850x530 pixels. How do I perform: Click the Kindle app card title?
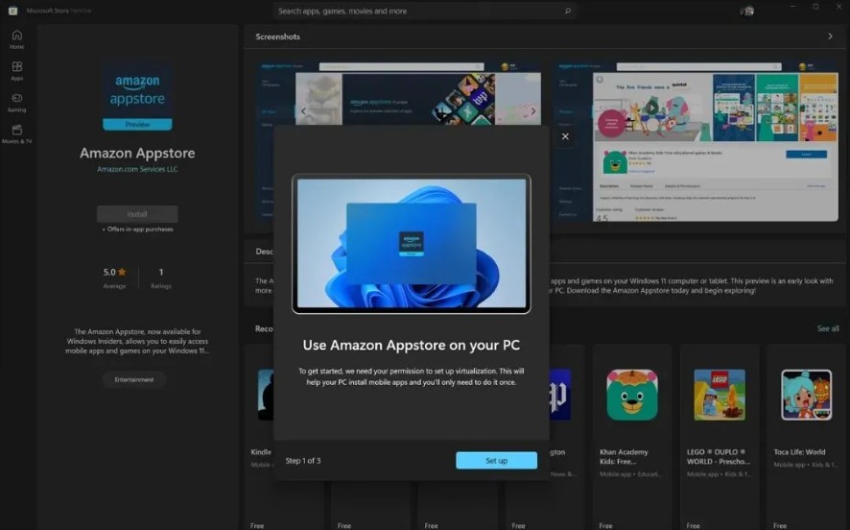point(261,452)
